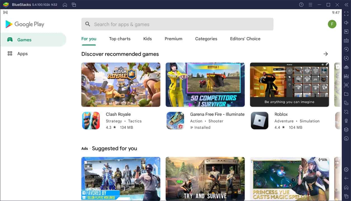Screen dimensions: 351x201
Task: Click the lock cursor icon
Action: pyautogui.click(x=346, y=32)
